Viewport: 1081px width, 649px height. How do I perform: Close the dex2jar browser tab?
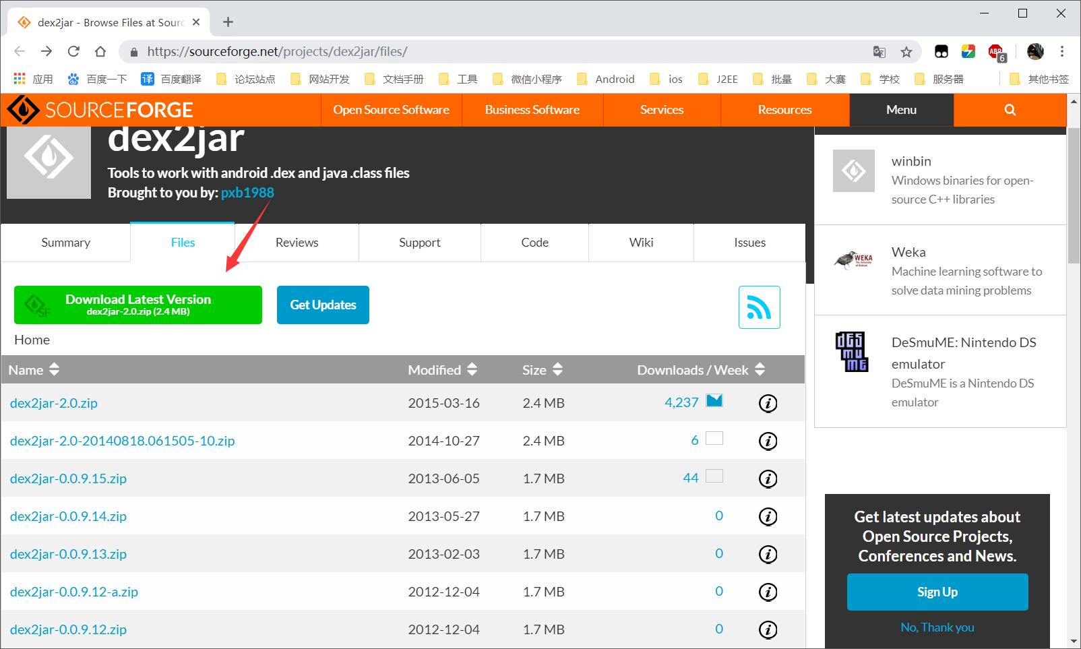point(196,22)
